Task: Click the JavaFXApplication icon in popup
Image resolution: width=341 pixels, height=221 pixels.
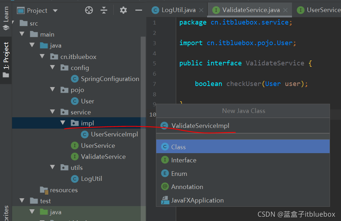Action: [x=165, y=200]
